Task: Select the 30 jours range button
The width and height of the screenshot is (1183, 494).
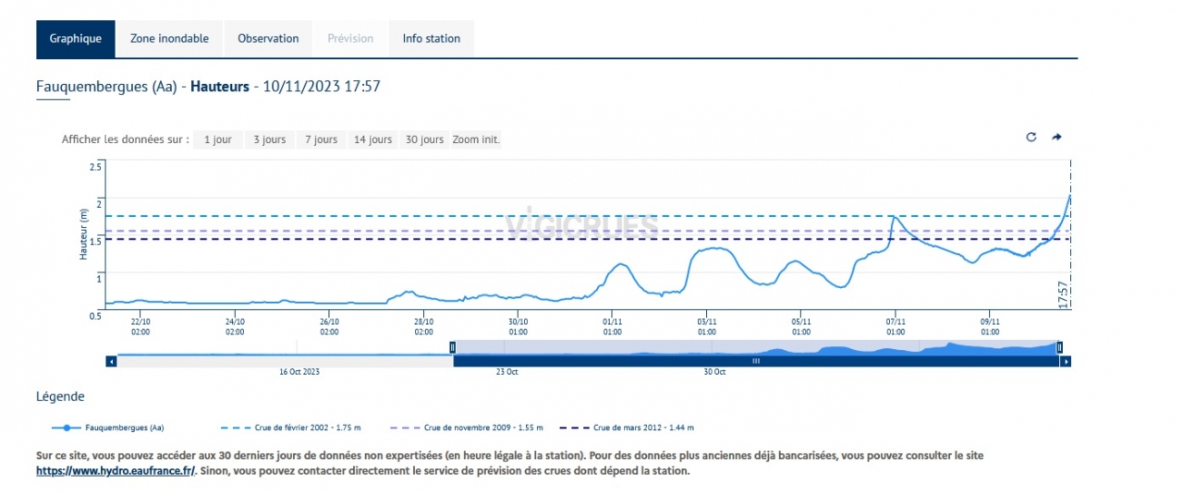Action: pyautogui.click(x=424, y=139)
